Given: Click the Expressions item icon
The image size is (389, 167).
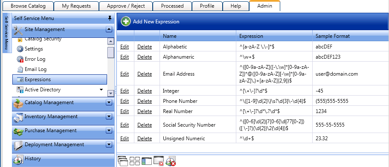Looking at the screenshot, I should point(20,79).
